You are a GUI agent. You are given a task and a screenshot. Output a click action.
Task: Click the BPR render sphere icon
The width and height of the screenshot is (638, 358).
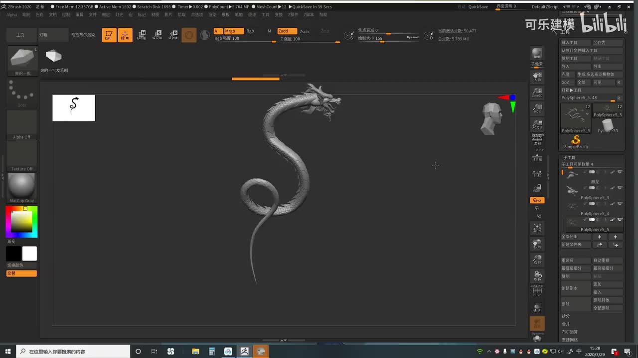[x=537, y=53]
